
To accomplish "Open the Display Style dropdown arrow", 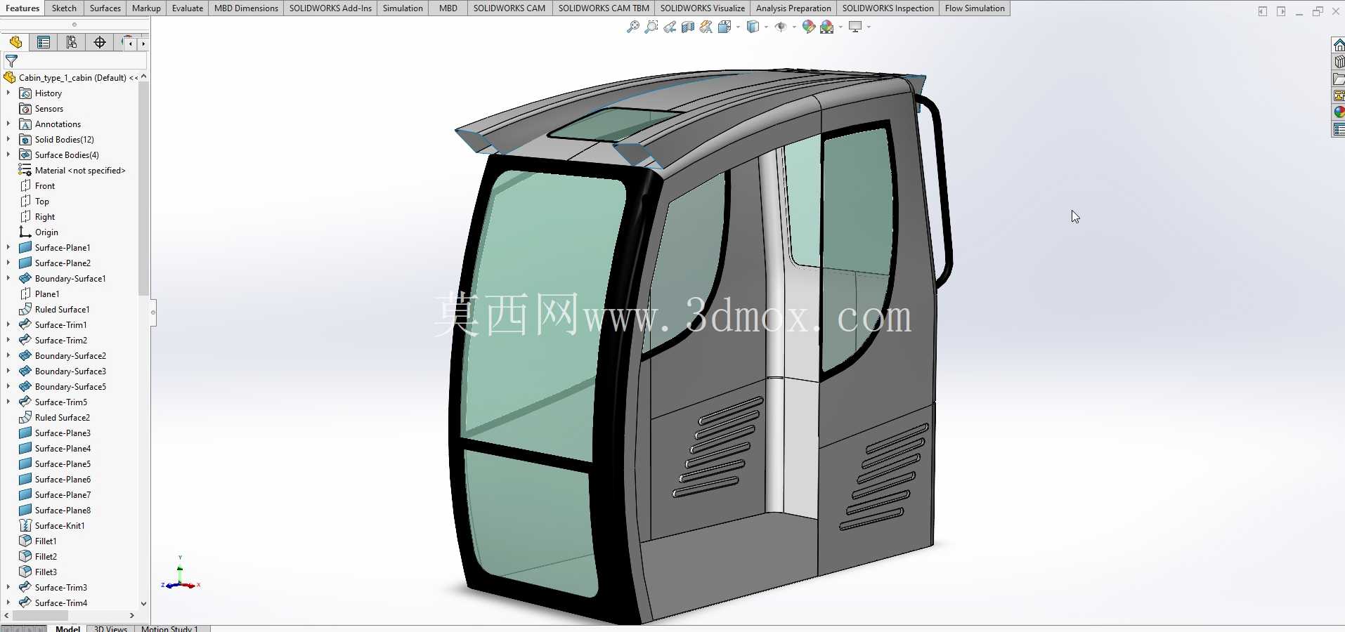I will coord(766,27).
